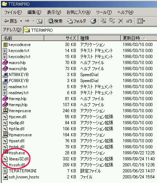
Task: Expand the Views dropdown button
Action: click(141, 21)
